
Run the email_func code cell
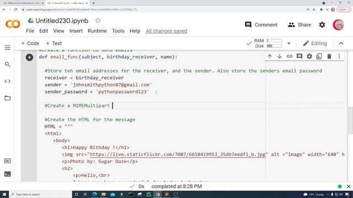[x=29, y=57]
